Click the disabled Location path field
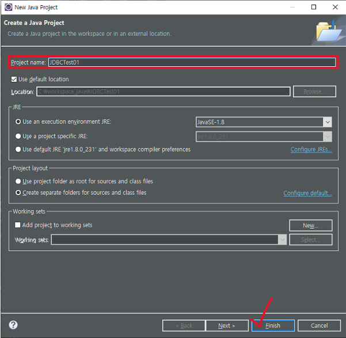The width and height of the screenshot is (346, 338). tap(164, 92)
